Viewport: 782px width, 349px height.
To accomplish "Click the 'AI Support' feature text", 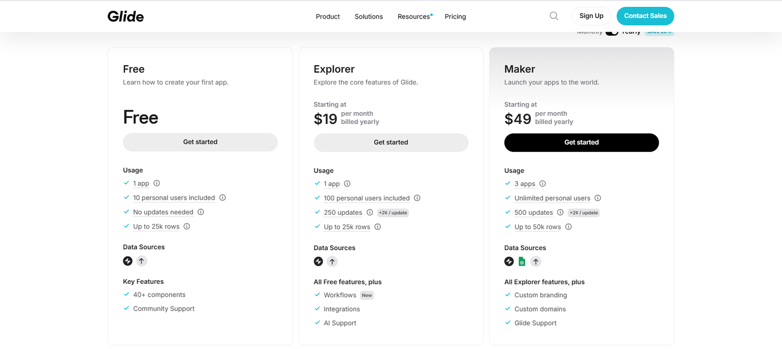I will pyautogui.click(x=340, y=323).
